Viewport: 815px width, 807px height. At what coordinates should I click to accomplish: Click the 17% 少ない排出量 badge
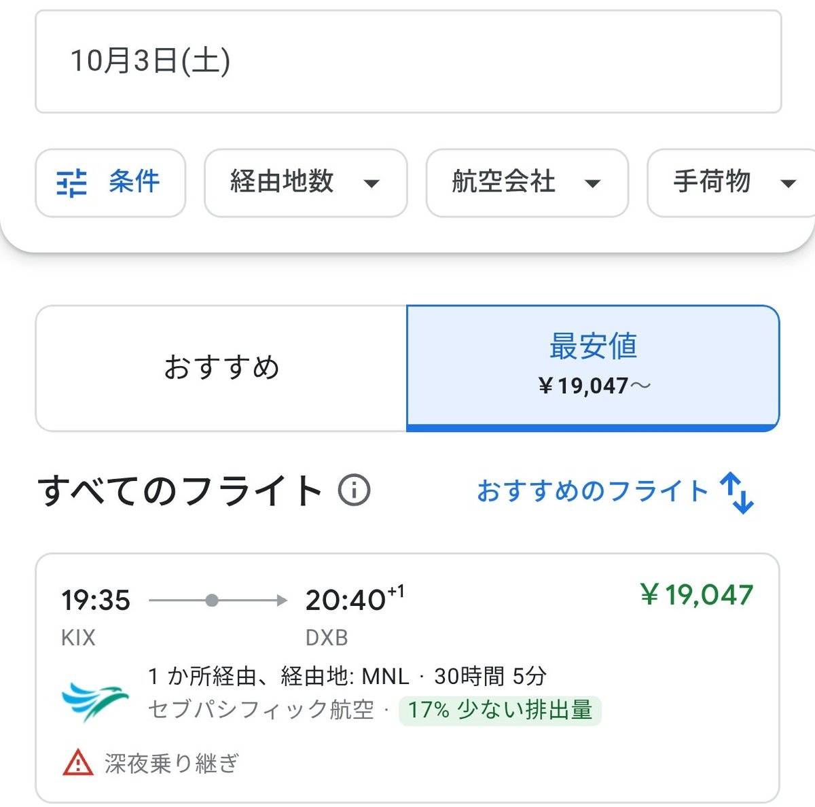point(500,711)
